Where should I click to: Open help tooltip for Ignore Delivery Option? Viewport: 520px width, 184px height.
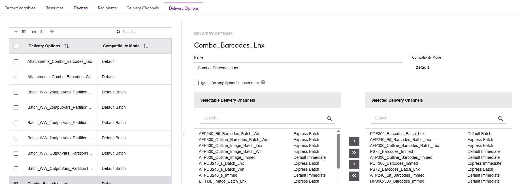coord(263,83)
